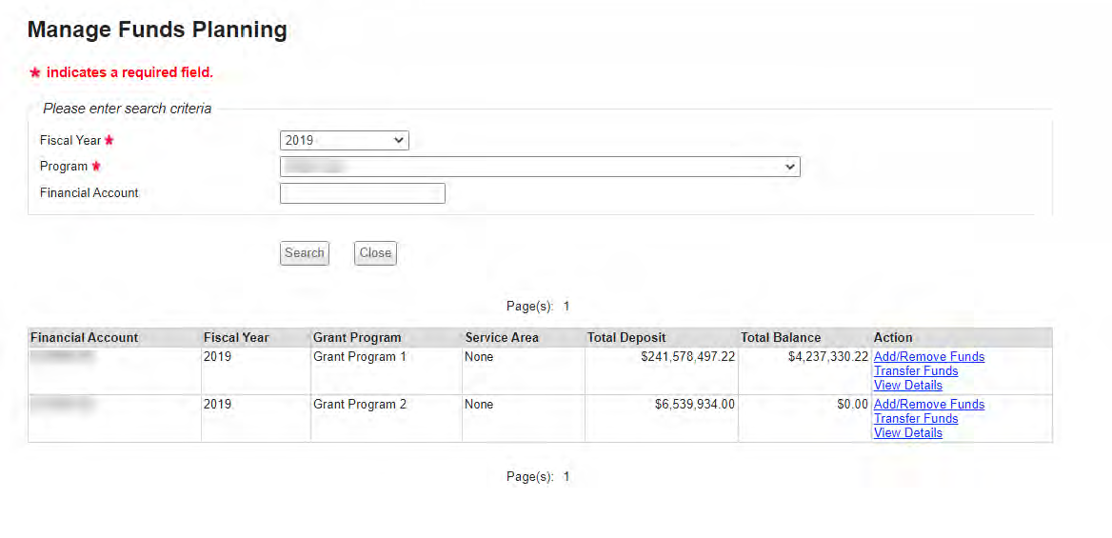Focus the Financial Account text field
1112x538 pixels.
click(362, 193)
